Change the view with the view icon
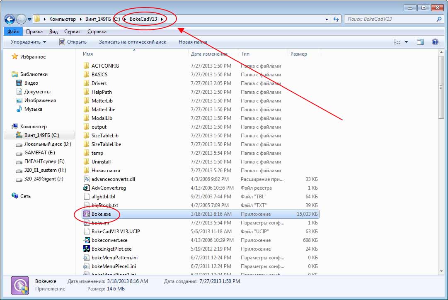The width and height of the screenshot is (448, 300). pos(397,42)
